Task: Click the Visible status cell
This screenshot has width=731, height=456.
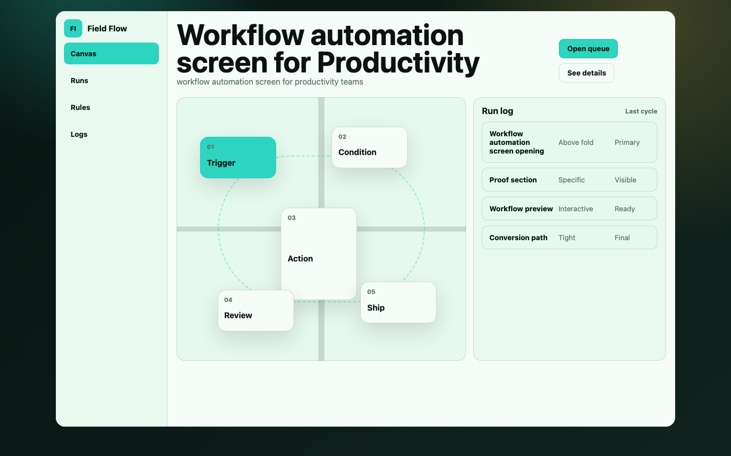Action: point(625,180)
